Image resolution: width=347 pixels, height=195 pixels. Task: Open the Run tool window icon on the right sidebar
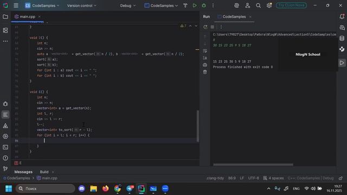pyautogui.click(x=342, y=63)
